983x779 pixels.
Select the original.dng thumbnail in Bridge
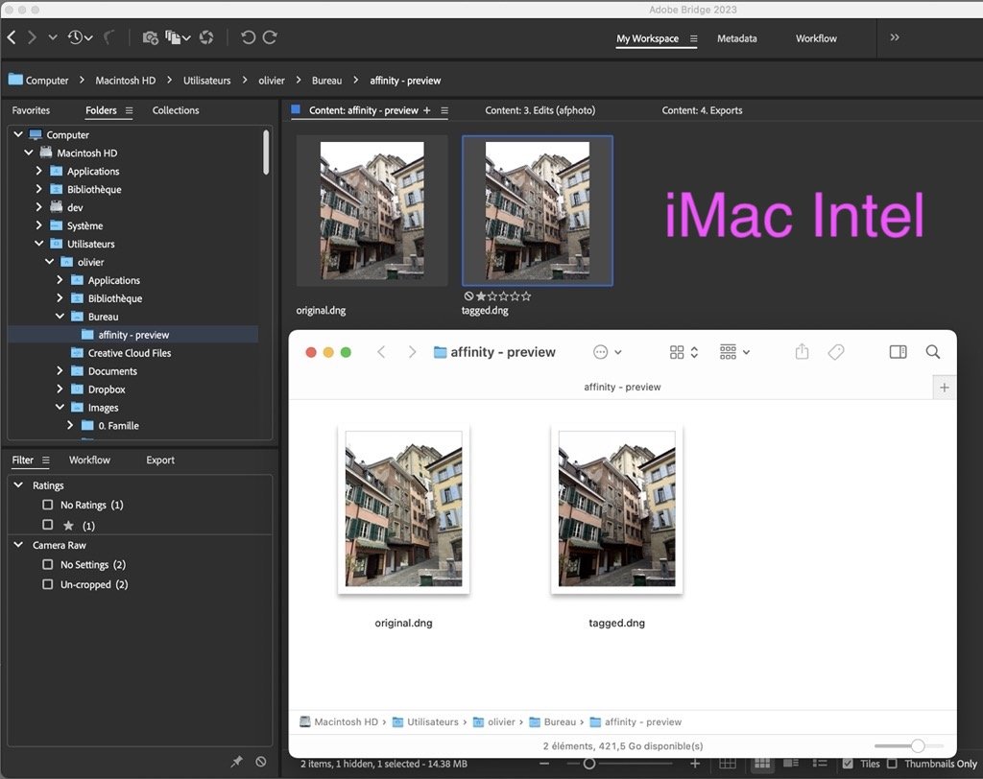372,210
